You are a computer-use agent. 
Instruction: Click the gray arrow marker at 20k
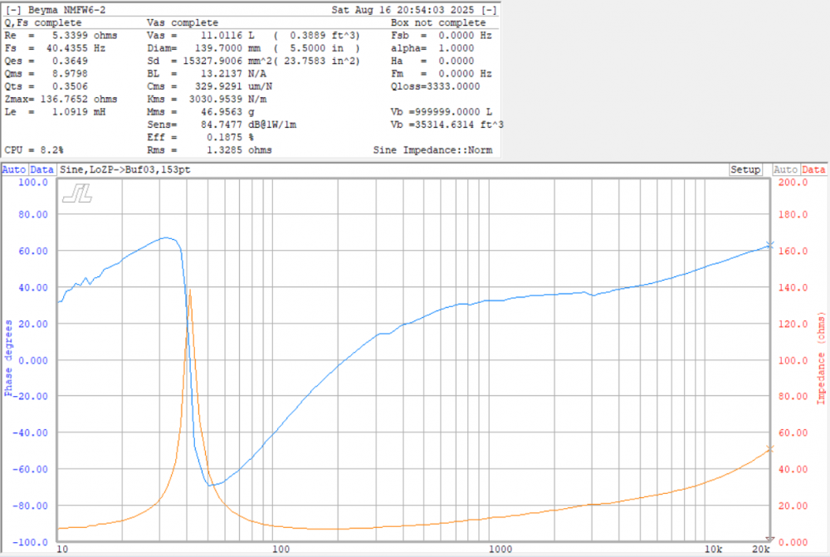coord(769,539)
